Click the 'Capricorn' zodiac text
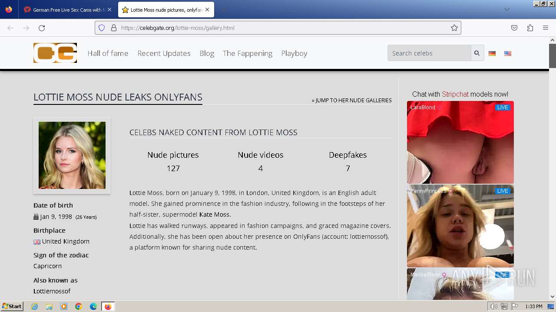The image size is (556, 312). coord(47,266)
